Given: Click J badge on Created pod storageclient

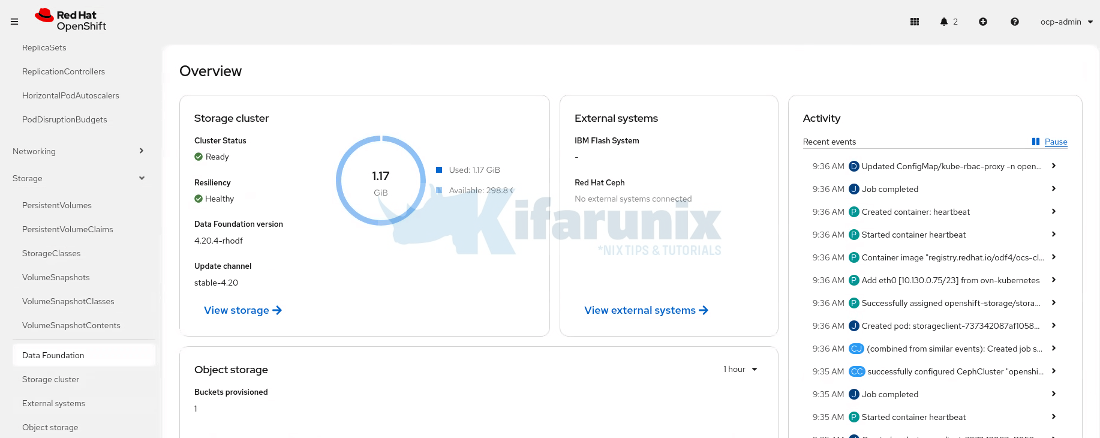Looking at the screenshot, I should [854, 326].
